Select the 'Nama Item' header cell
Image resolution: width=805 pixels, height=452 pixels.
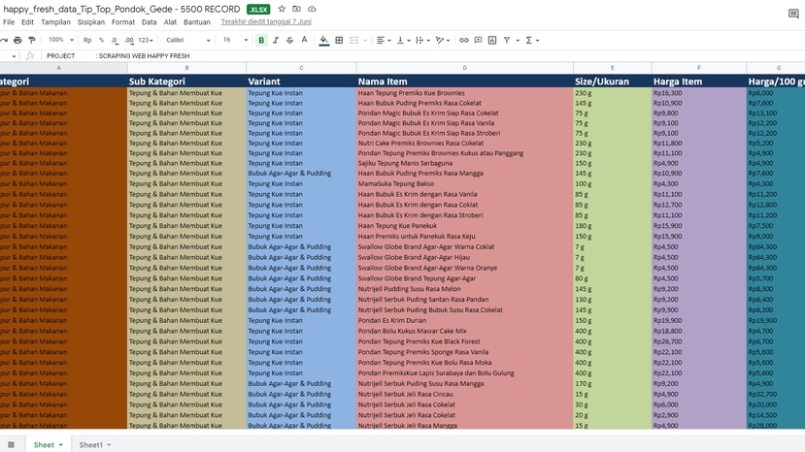pos(464,81)
